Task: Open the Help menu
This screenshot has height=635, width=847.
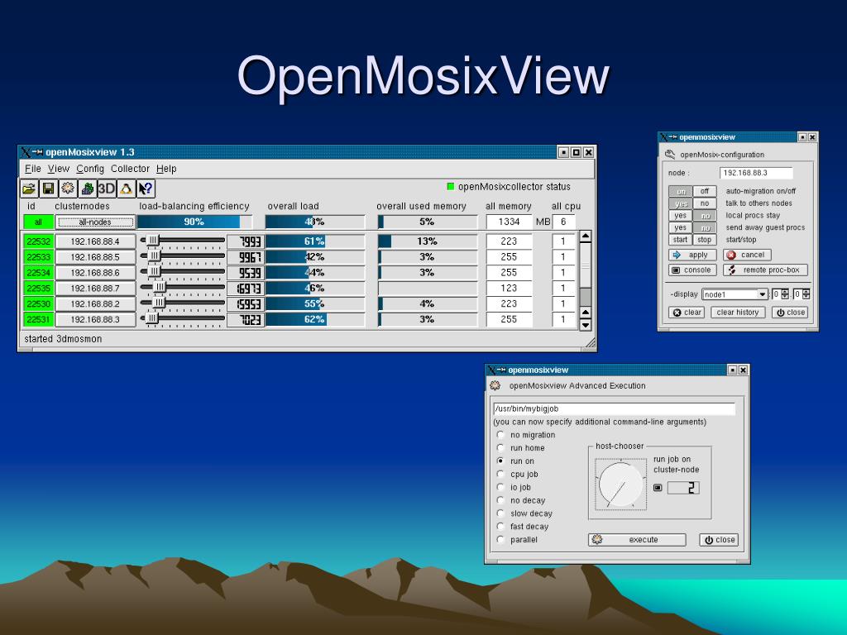Action: tap(166, 169)
